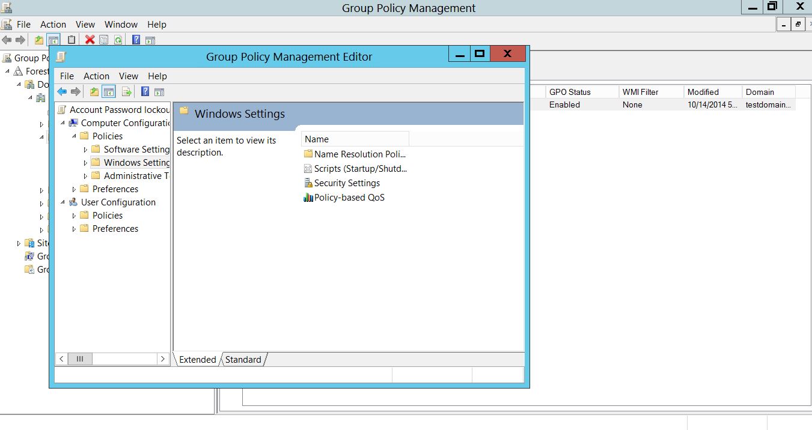The image size is (812, 430).
Task: Open File menu in Group Policy Management Editor
Action: click(67, 76)
